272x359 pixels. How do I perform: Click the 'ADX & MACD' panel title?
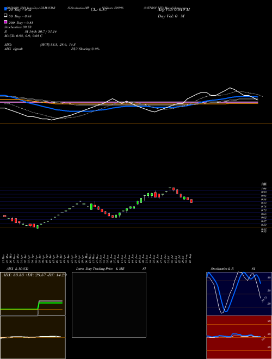(x=17, y=269)
